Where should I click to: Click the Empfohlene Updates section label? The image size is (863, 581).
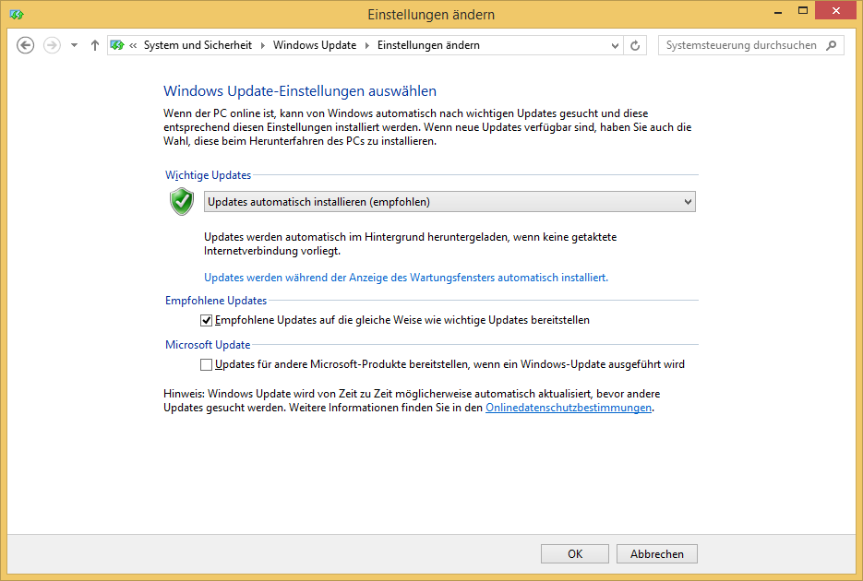216,301
